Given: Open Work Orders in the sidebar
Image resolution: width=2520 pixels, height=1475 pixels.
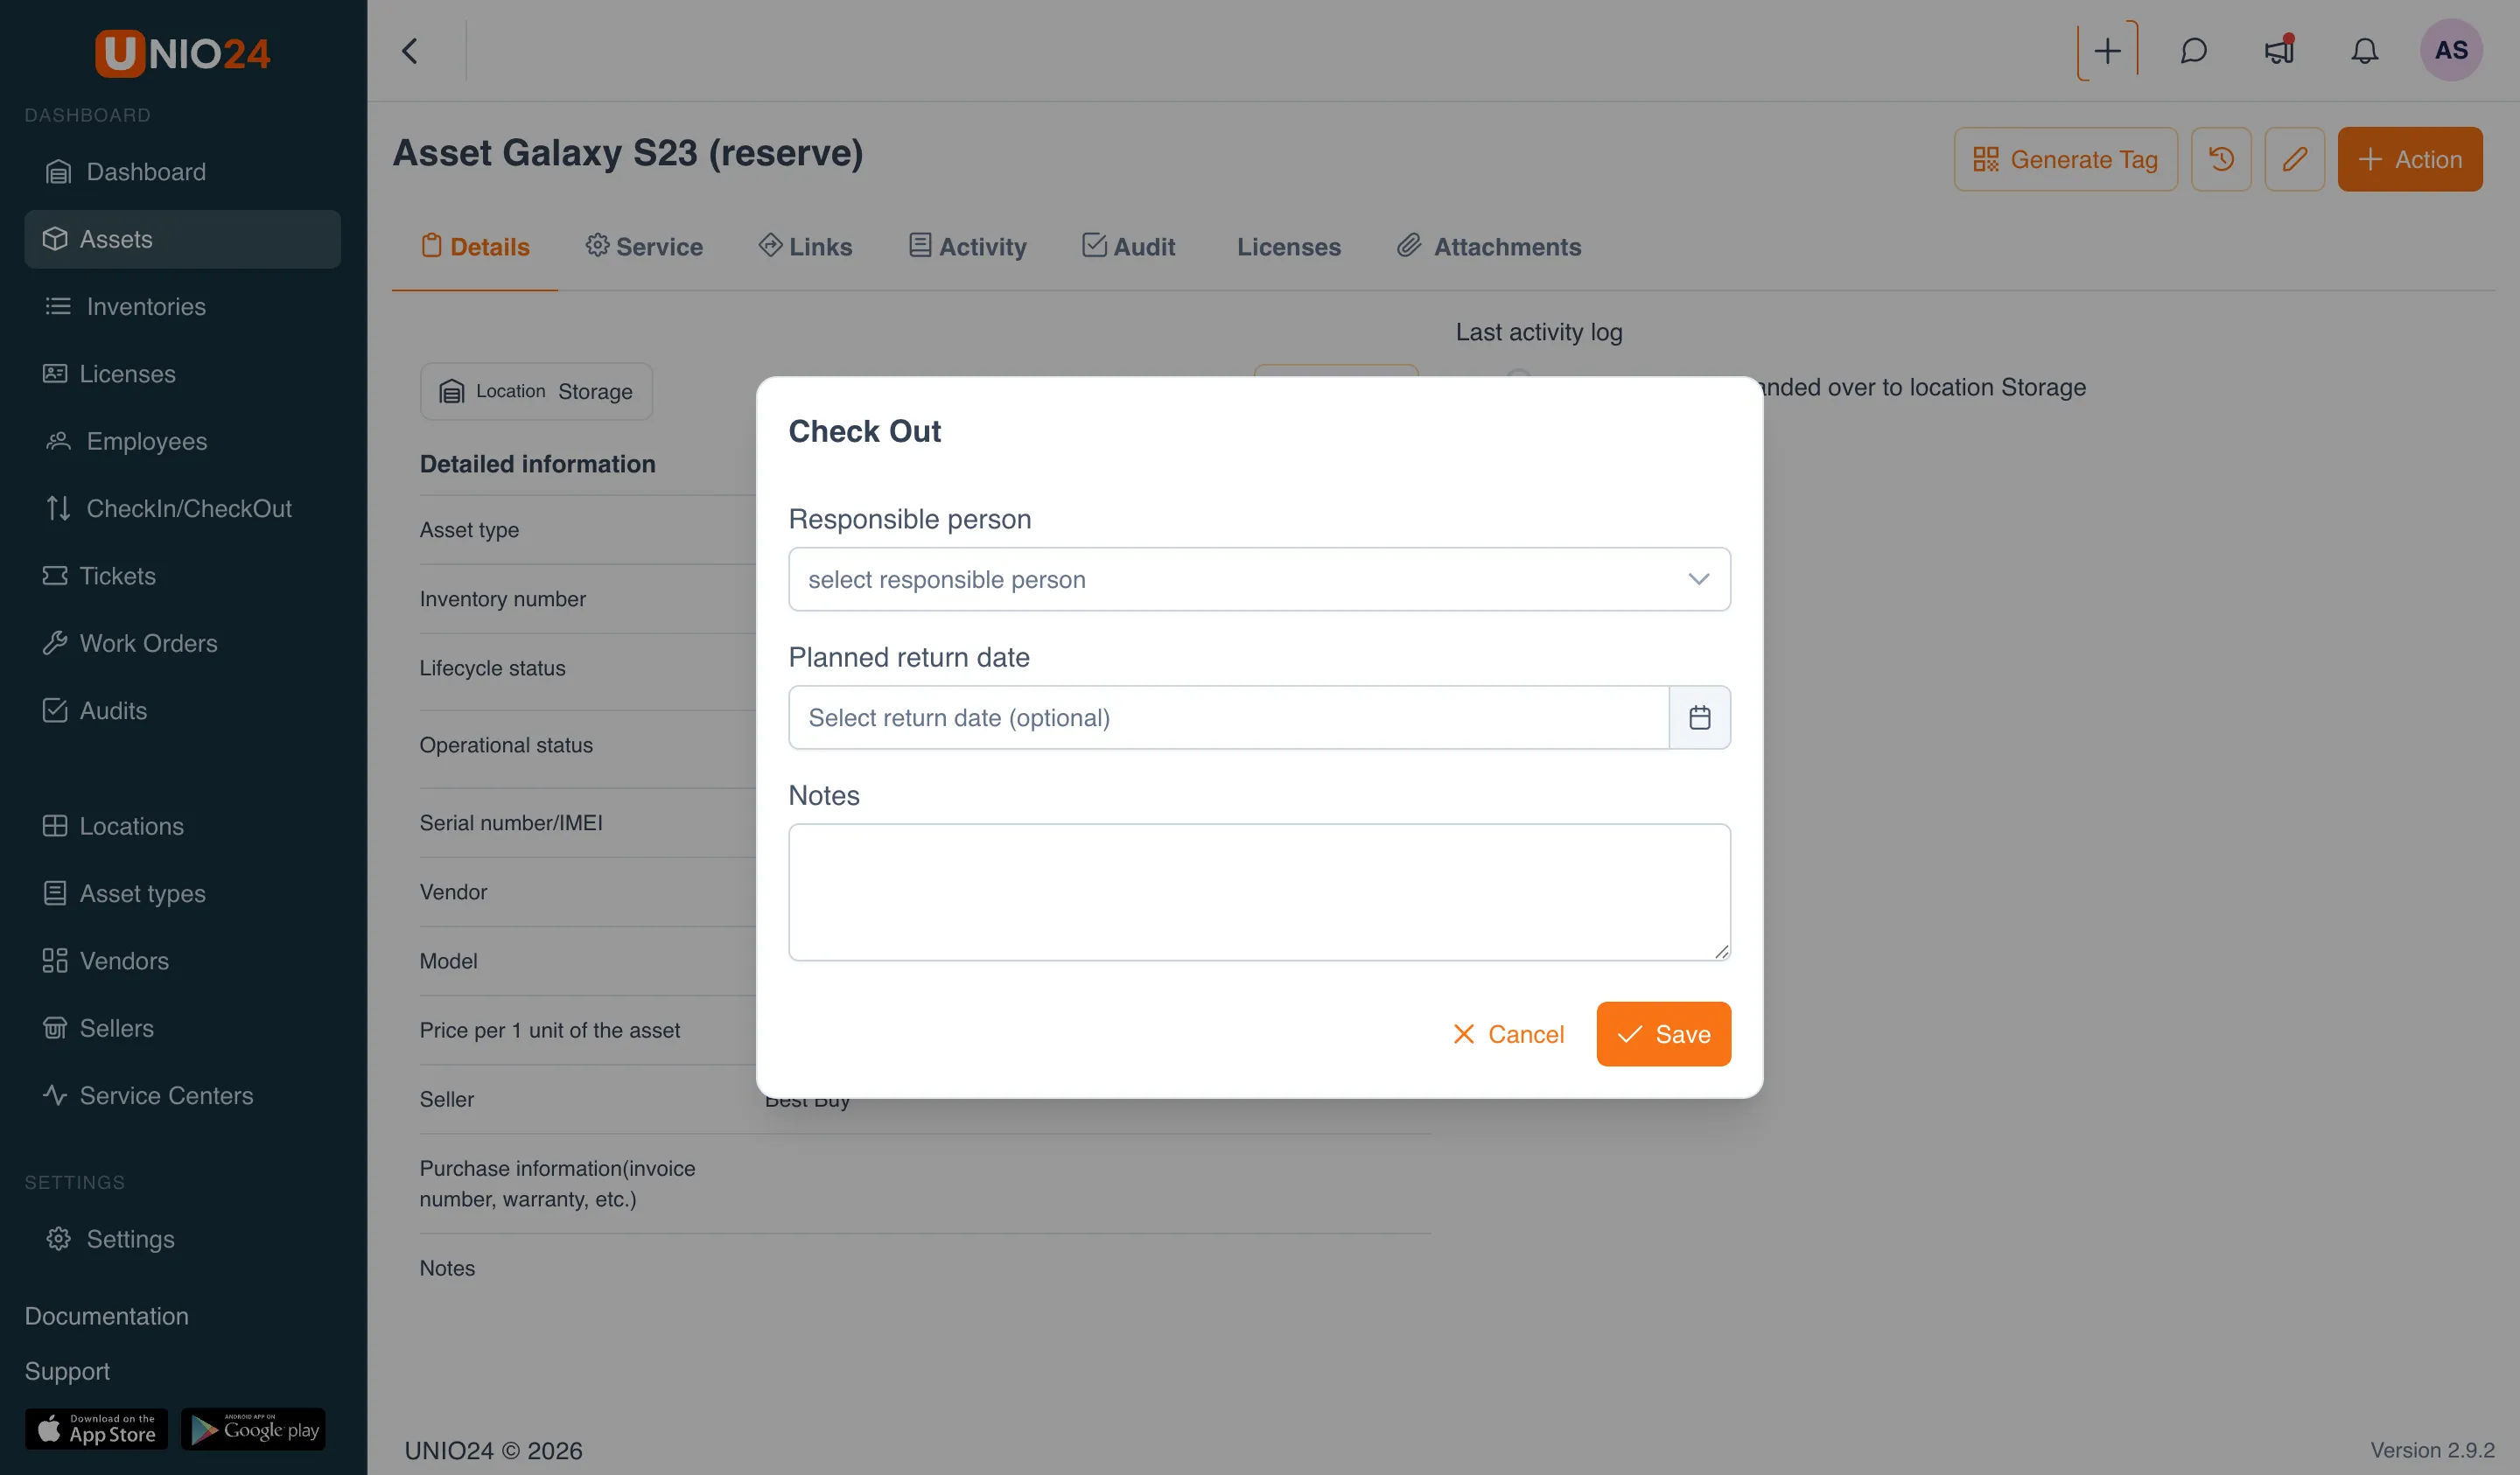Looking at the screenshot, I should 183,643.
